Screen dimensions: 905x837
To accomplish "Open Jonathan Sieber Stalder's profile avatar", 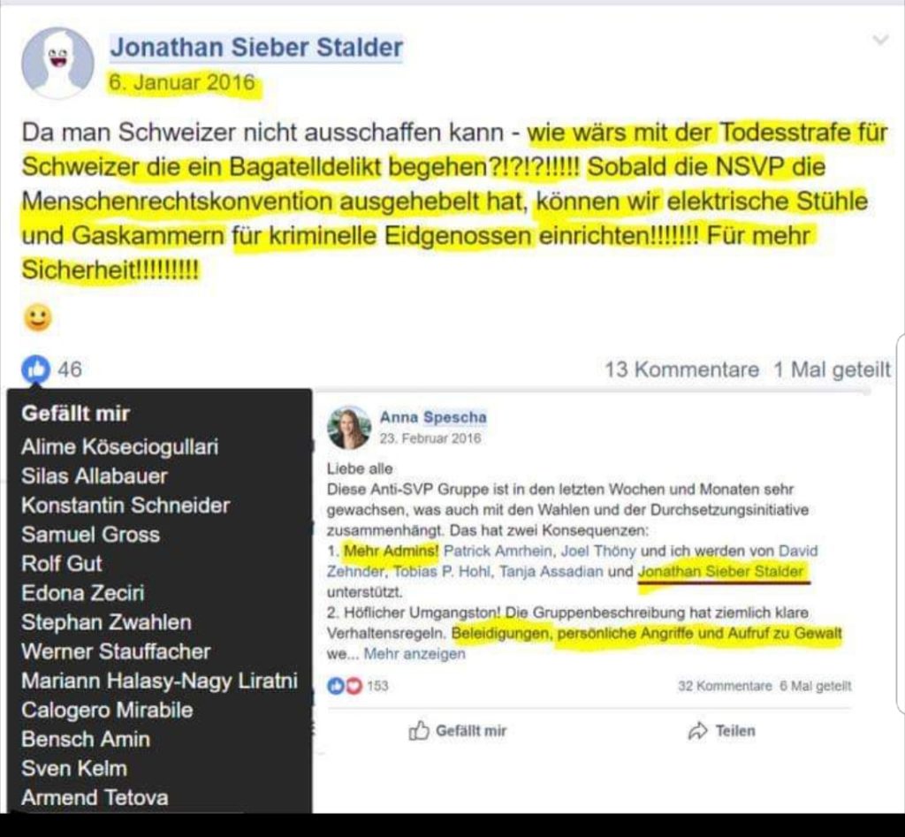I will (x=57, y=63).
